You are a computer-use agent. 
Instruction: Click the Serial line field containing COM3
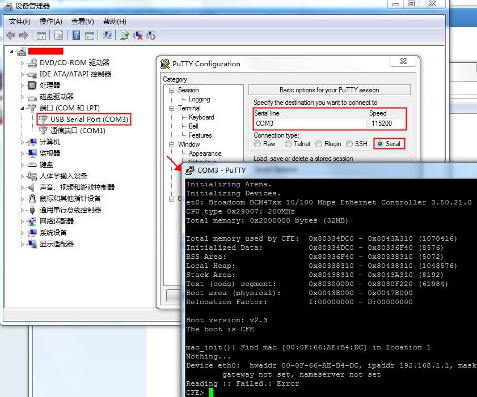tap(310, 123)
